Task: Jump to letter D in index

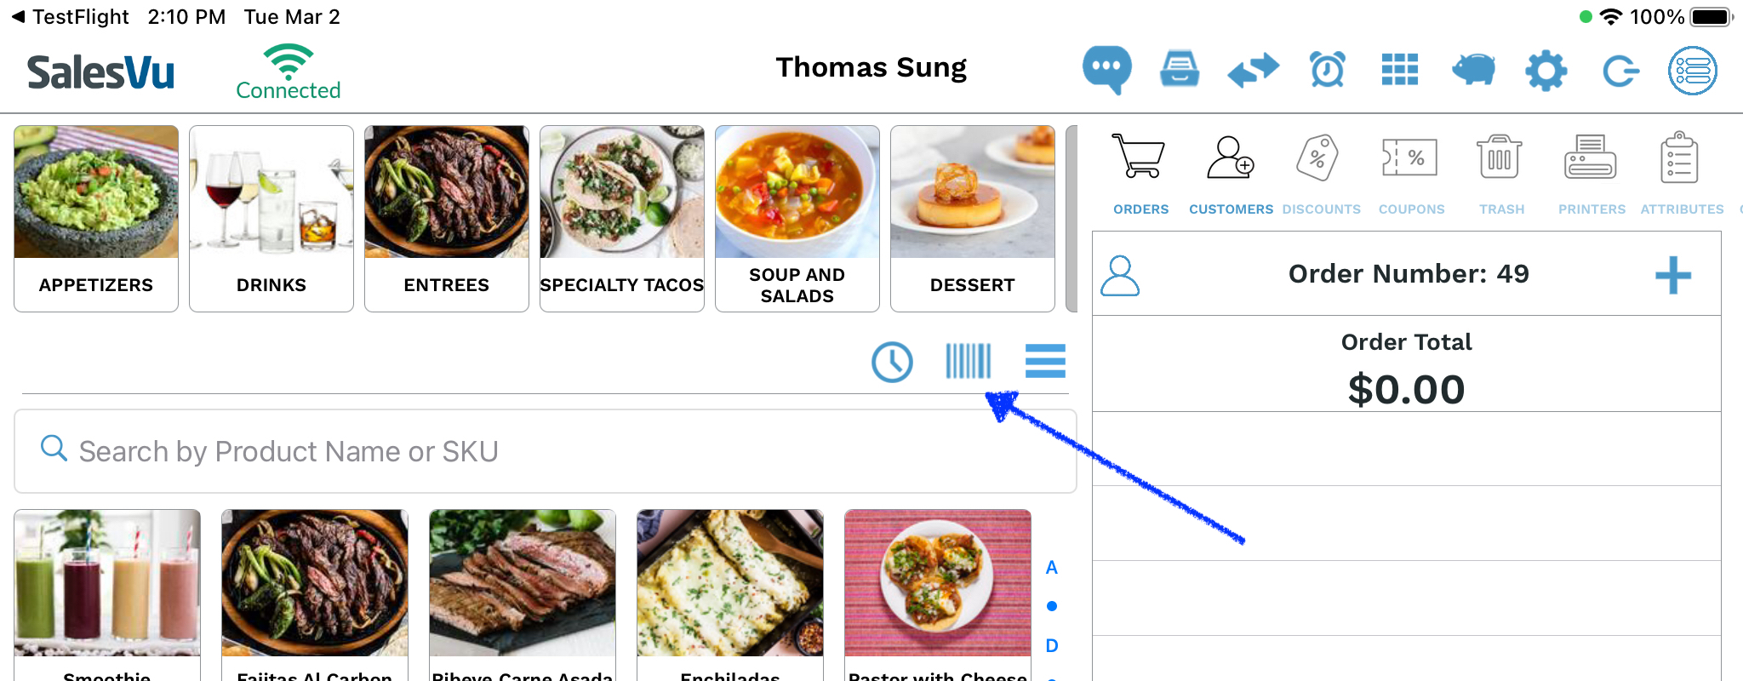Action: pyautogui.click(x=1052, y=645)
